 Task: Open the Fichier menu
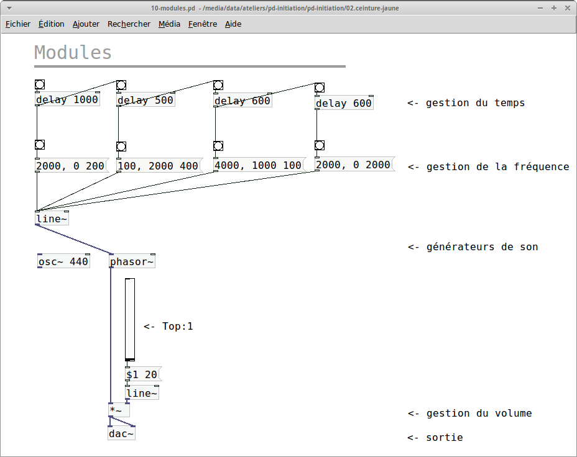click(17, 24)
